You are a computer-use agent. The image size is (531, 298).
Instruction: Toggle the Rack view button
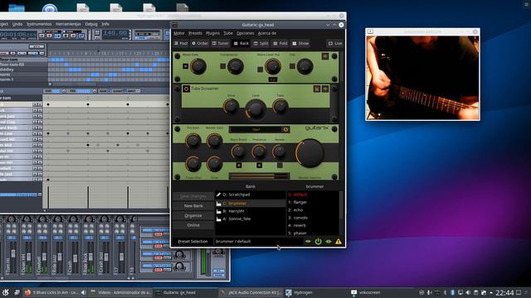pyautogui.click(x=241, y=43)
